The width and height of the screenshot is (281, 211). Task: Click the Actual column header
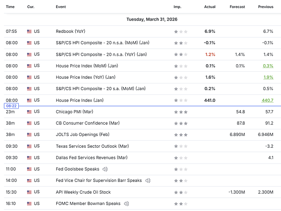pyautogui.click(x=209, y=7)
